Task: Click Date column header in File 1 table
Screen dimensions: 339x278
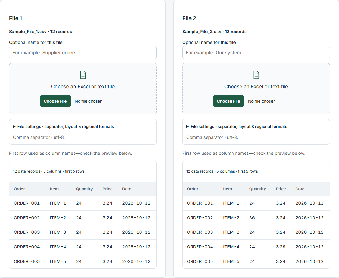Action: [x=127, y=189]
